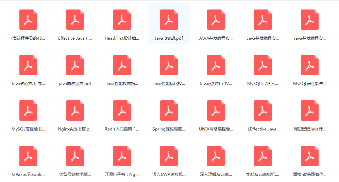Click the Spring源码深度... PDF icon

(169, 110)
